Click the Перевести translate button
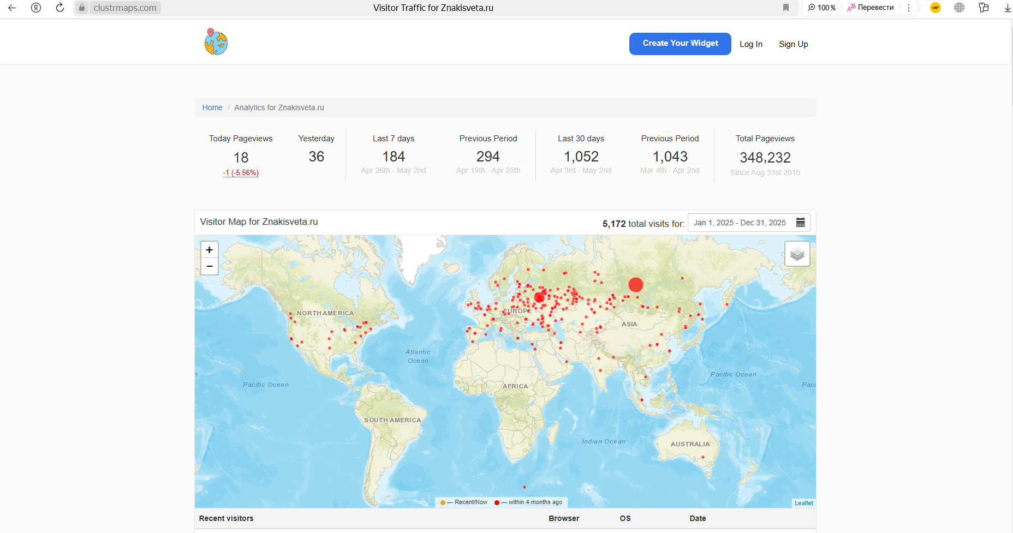 click(871, 8)
